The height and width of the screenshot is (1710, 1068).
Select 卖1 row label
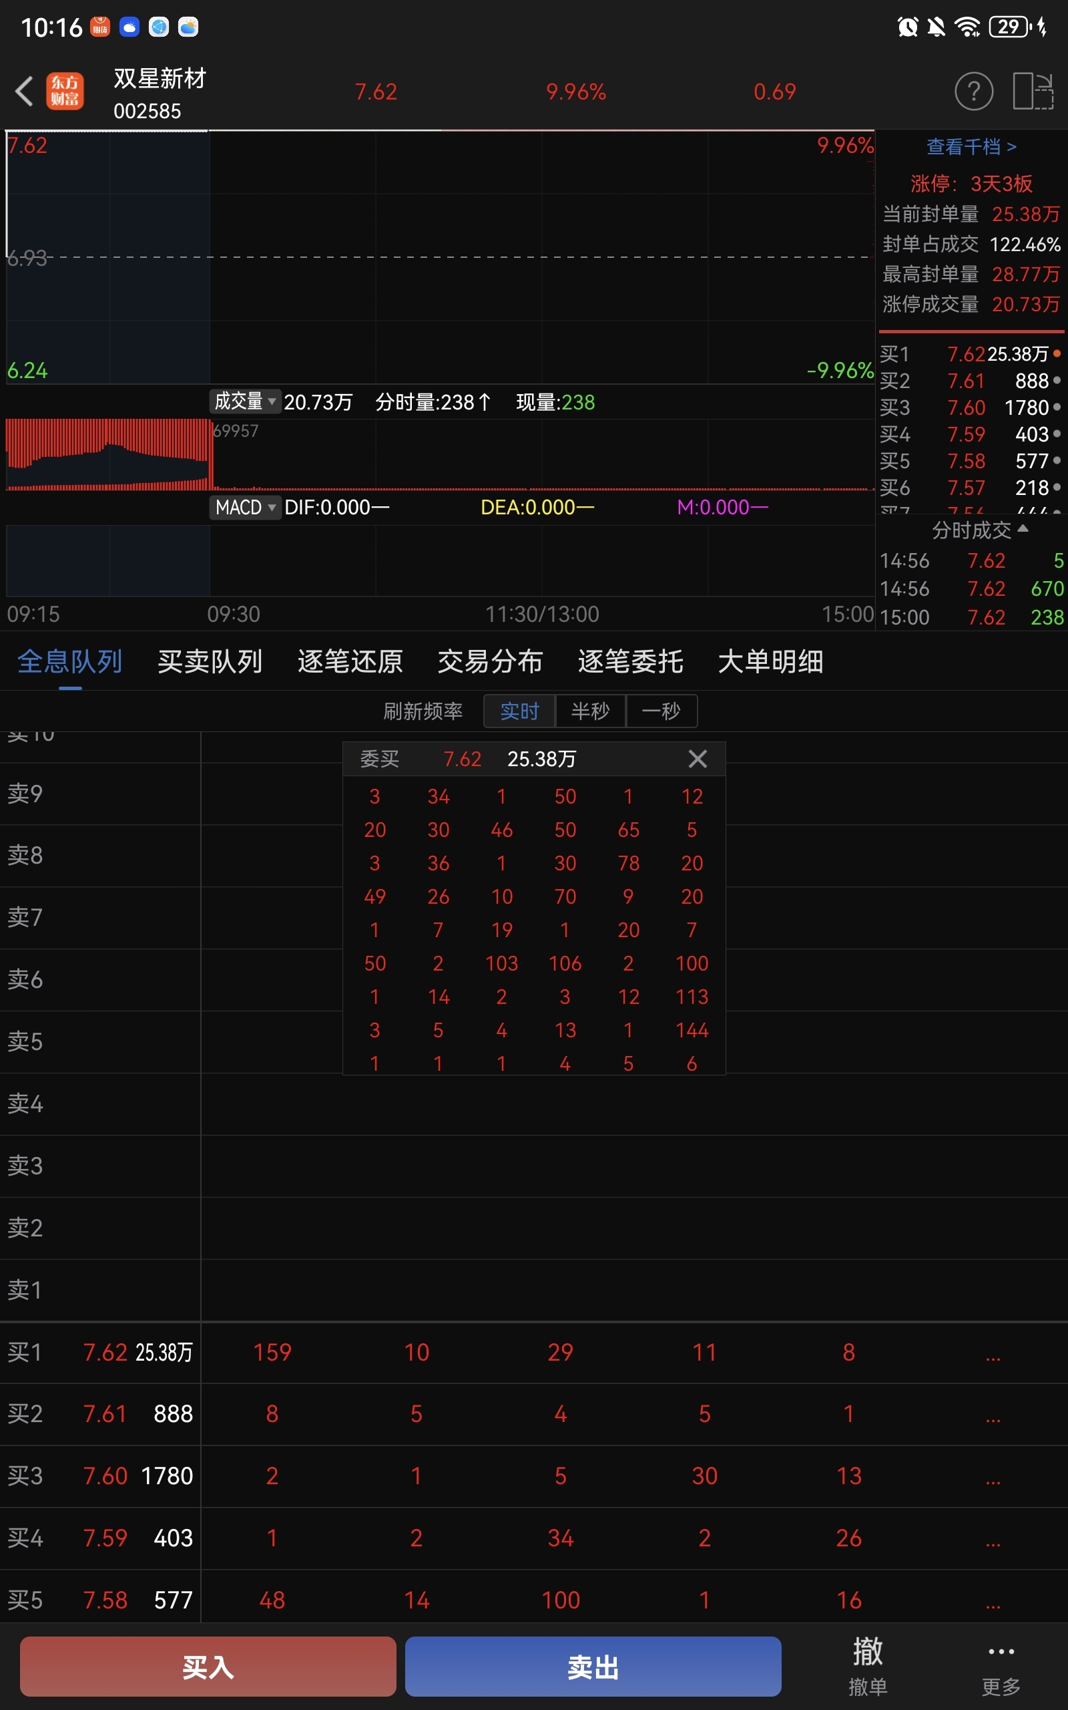click(25, 1291)
